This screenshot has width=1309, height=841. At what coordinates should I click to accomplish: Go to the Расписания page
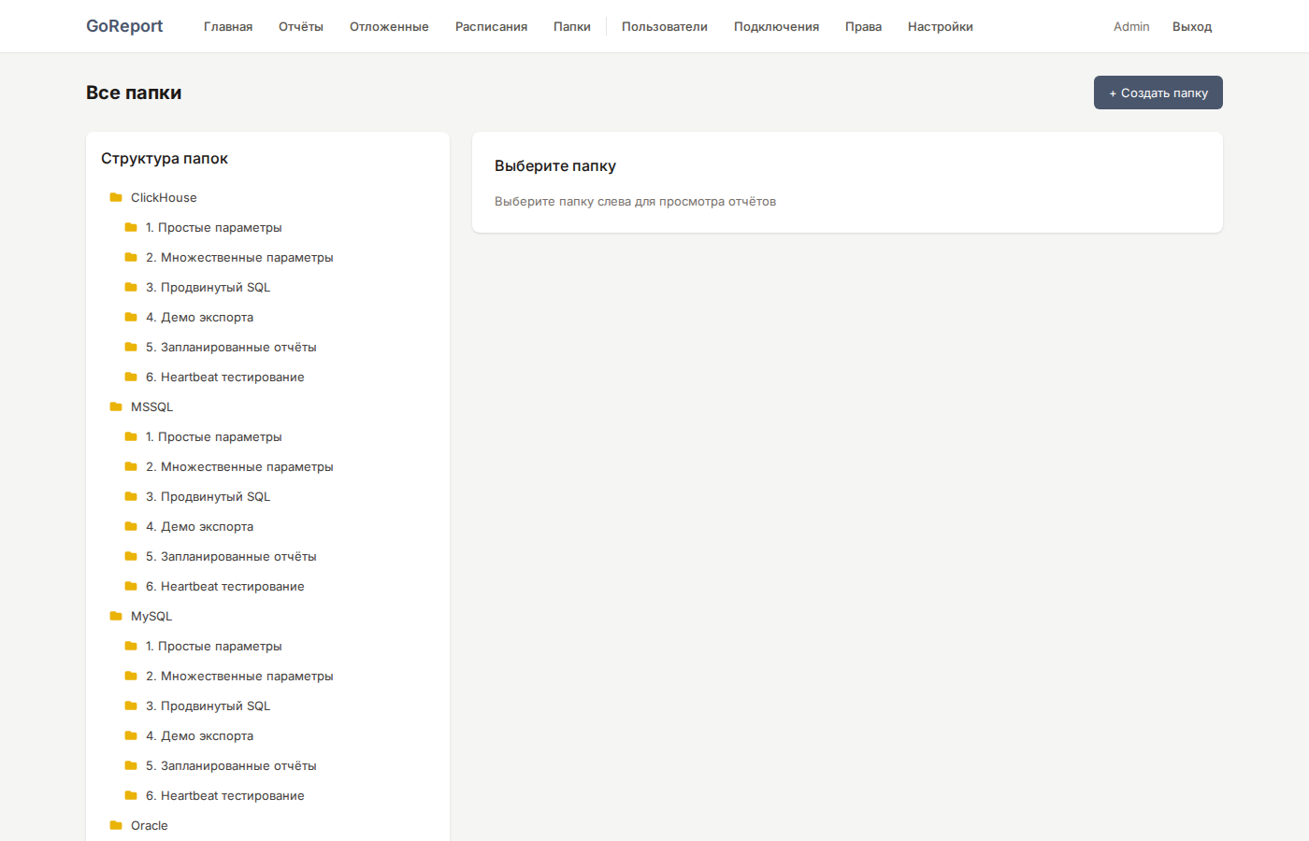point(491,26)
